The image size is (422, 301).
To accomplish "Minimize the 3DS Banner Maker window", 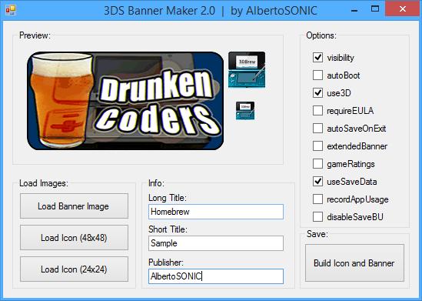I will click(354, 11).
